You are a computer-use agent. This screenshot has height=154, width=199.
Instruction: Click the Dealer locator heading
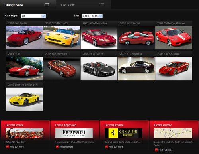163,125
